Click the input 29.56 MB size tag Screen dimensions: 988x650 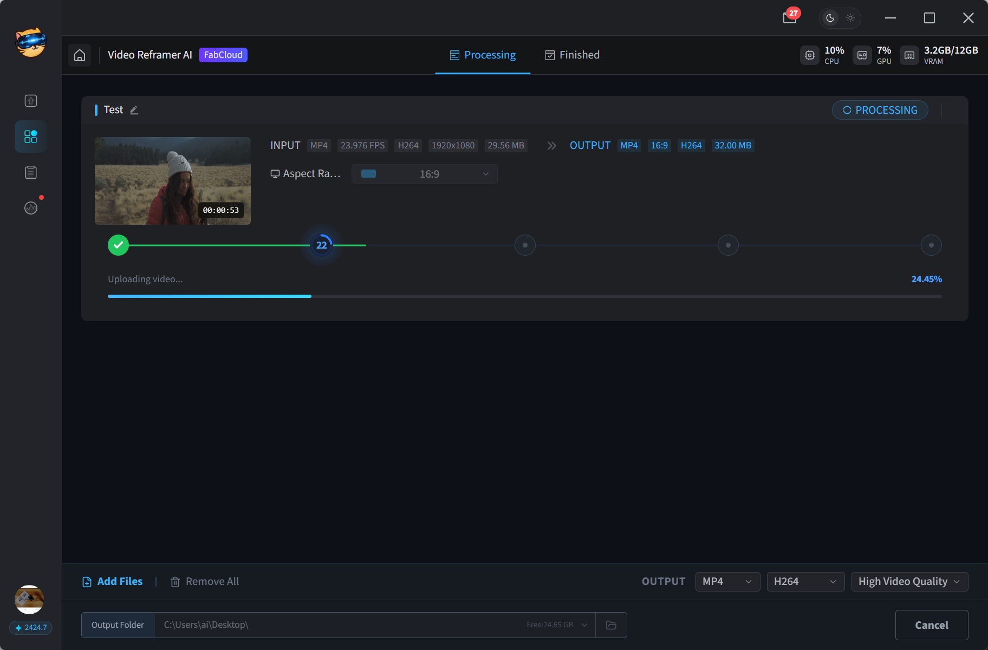pos(506,146)
